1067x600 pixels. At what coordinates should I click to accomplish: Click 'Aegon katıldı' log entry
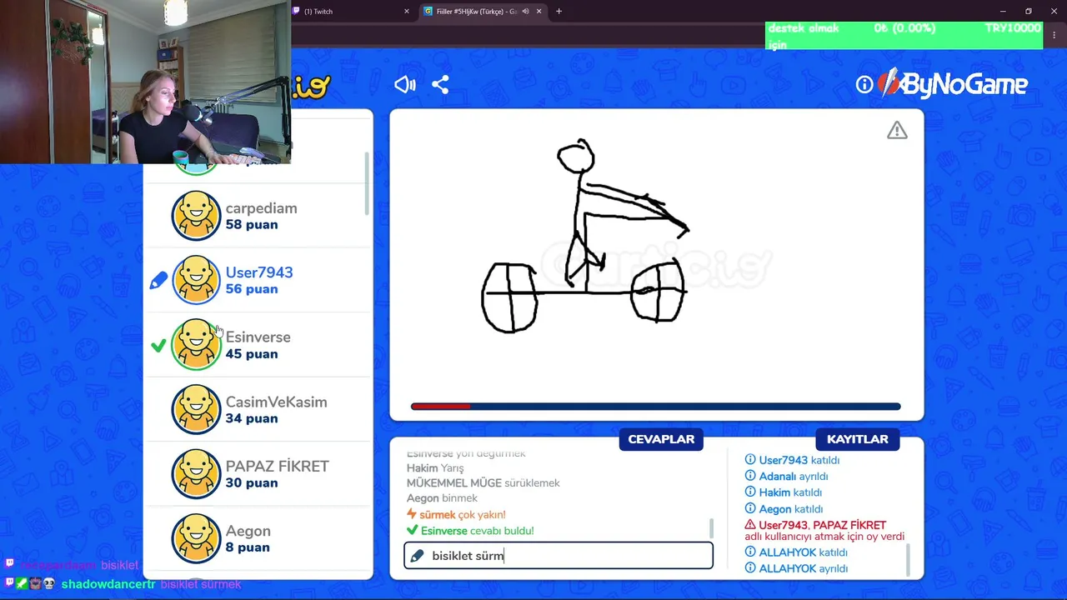coord(784,509)
